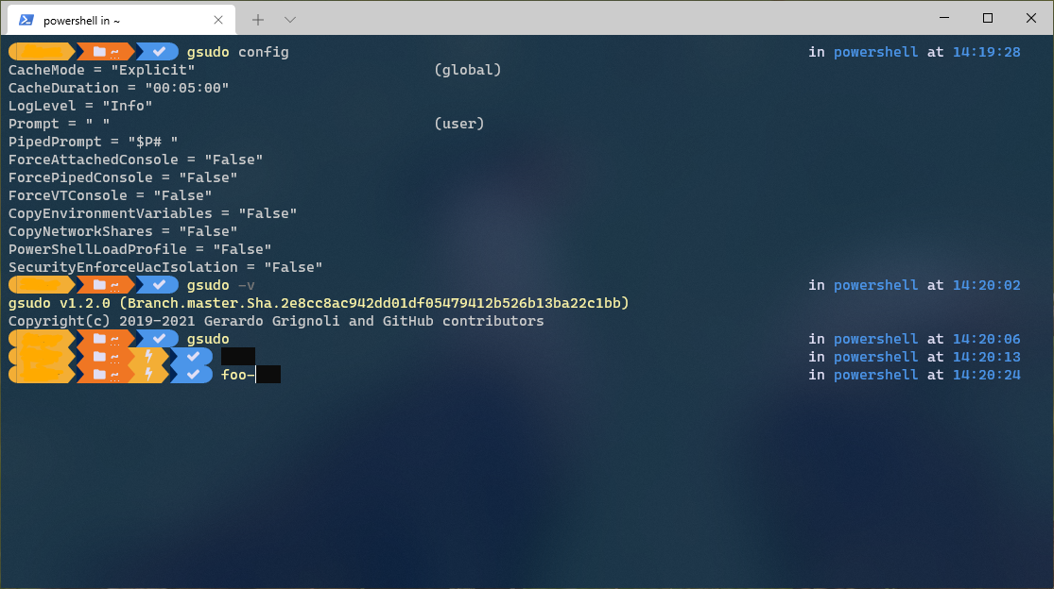Screen dimensions: 1054x589
Task: Click the powershell label on the 14:19:28 line
Action: click(x=875, y=51)
